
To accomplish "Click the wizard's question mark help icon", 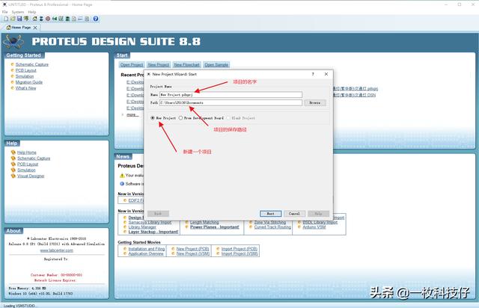I will point(313,74).
